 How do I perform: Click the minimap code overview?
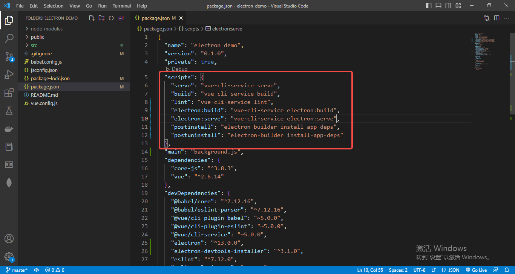click(490, 53)
